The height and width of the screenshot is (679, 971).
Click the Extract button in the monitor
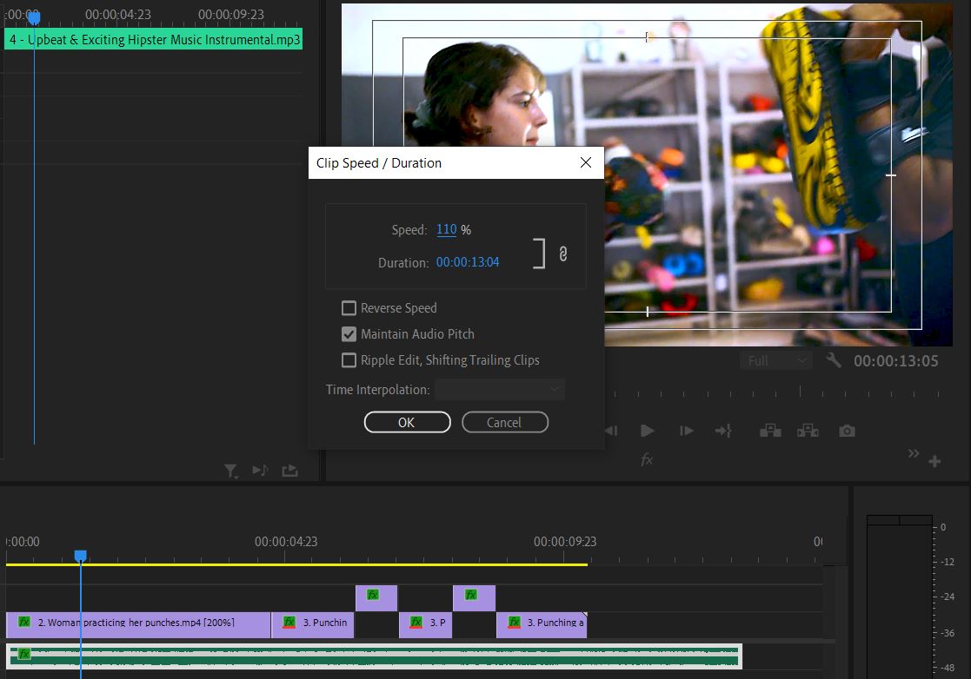coord(808,431)
